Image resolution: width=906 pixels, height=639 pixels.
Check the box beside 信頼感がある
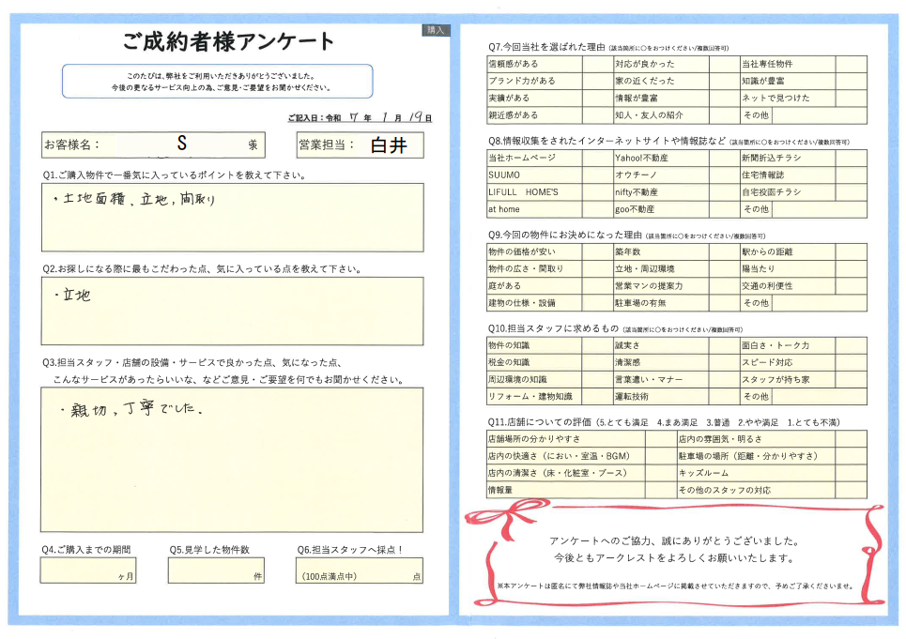(597, 64)
